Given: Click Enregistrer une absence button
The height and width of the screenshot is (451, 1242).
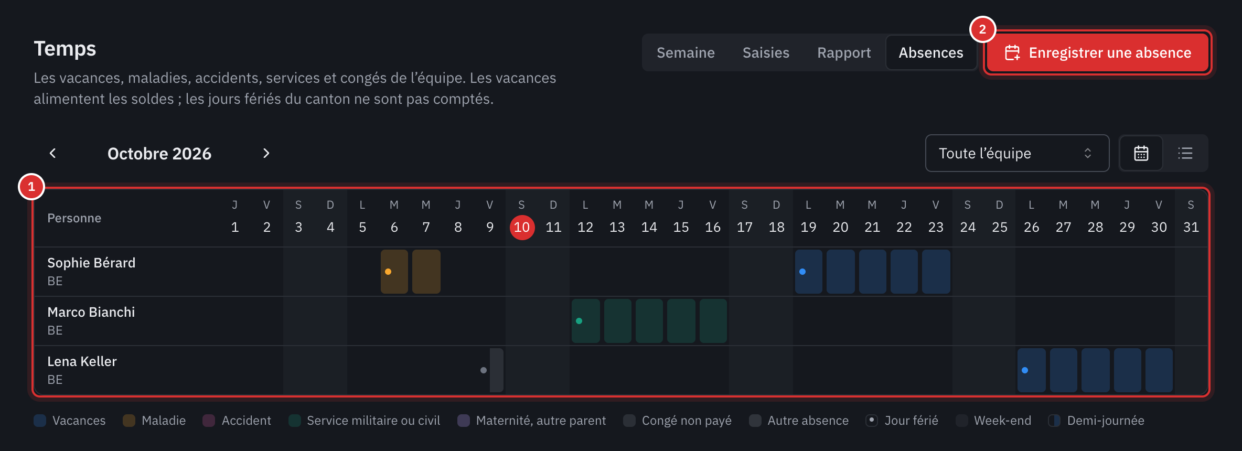Looking at the screenshot, I should [x=1098, y=52].
